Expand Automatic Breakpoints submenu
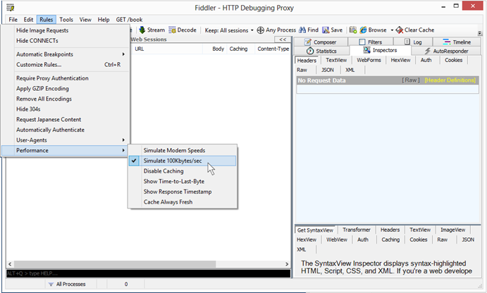This screenshot has height=293, width=487. coord(66,54)
